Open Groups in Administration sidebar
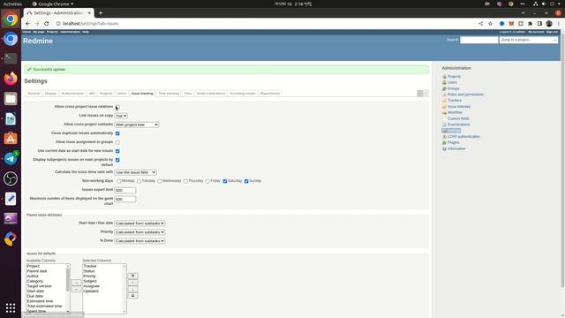Viewport: 565px width, 318px height. point(453,88)
